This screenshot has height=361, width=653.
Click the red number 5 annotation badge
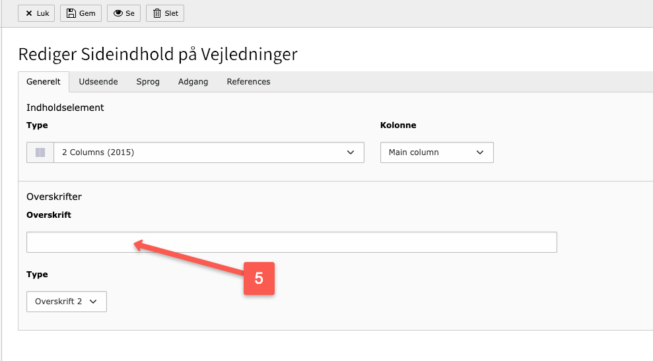click(x=259, y=279)
